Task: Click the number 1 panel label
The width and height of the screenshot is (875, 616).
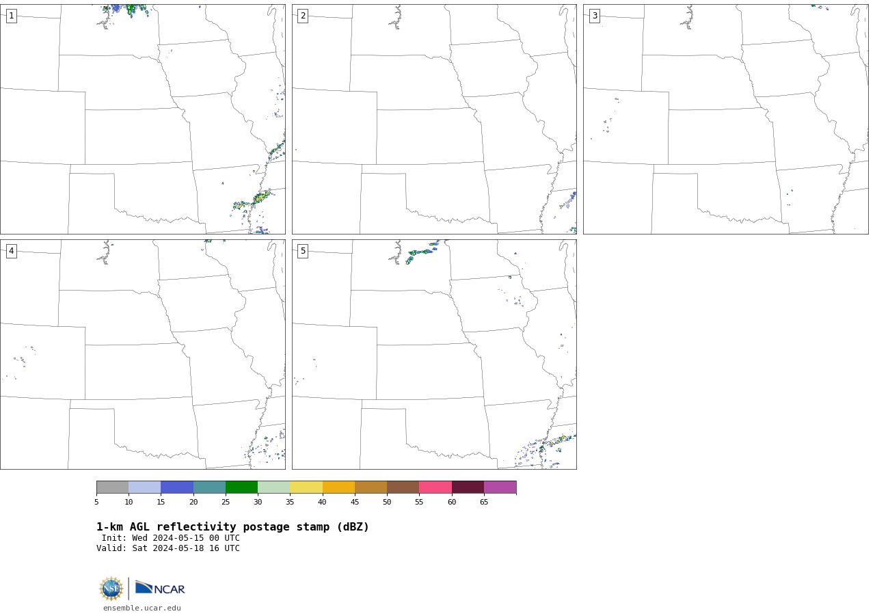Action: click(11, 16)
